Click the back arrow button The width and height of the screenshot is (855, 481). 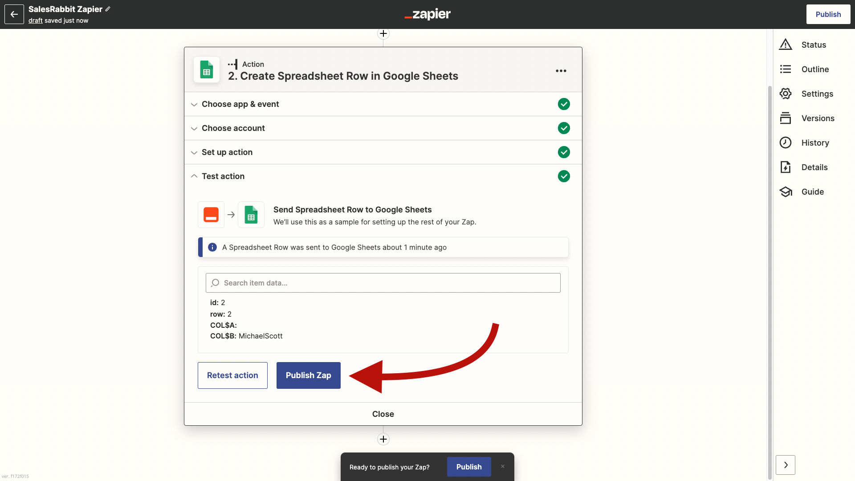14,14
